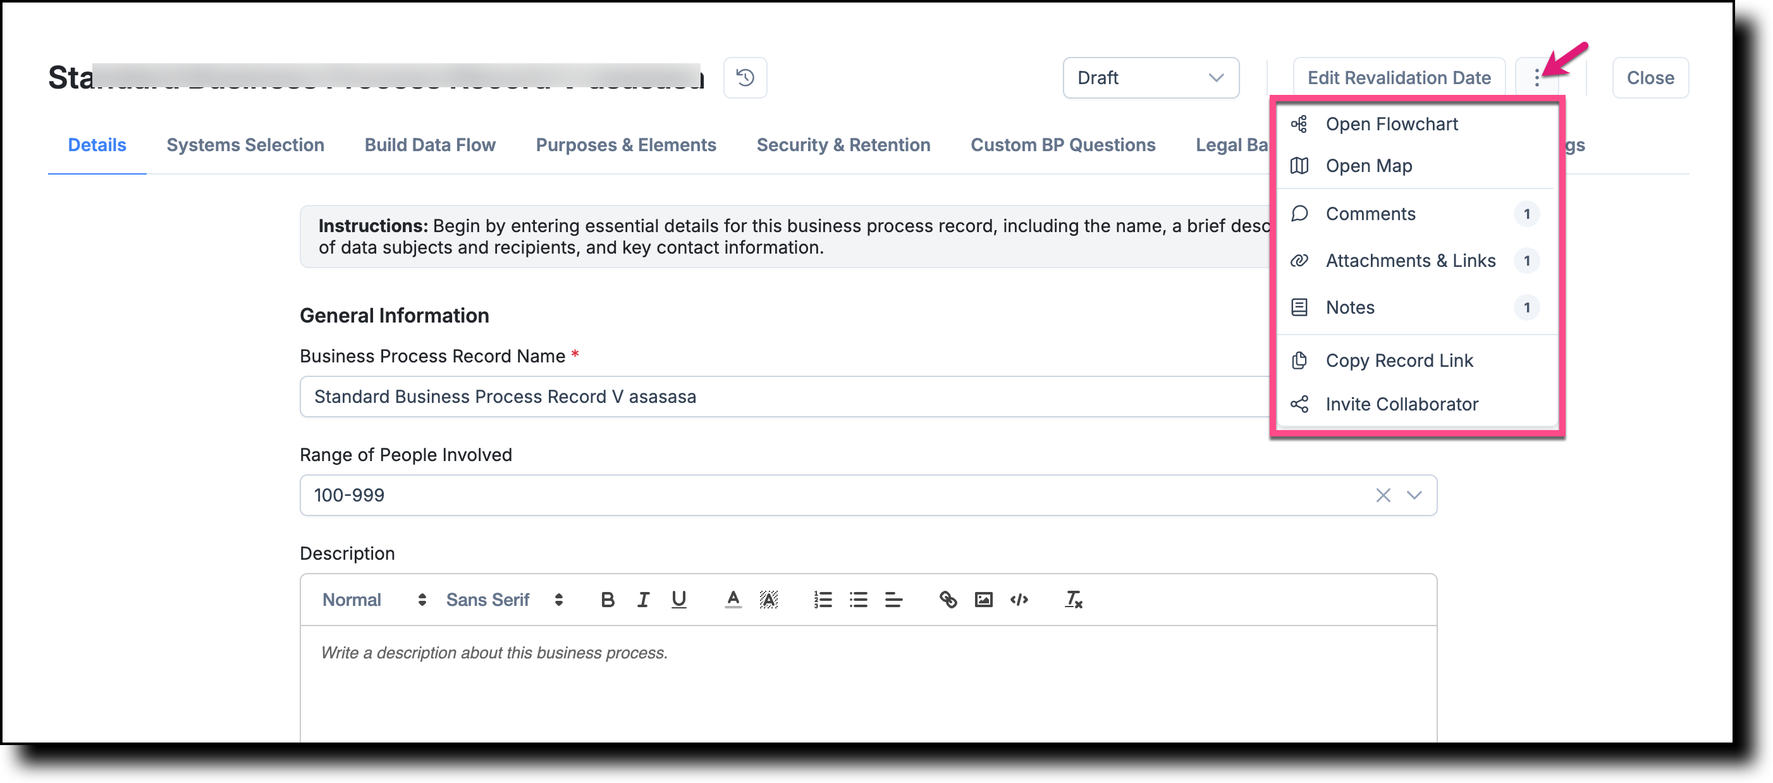Click the Invite Collaborator share icon
1773x783 pixels.
1299,404
